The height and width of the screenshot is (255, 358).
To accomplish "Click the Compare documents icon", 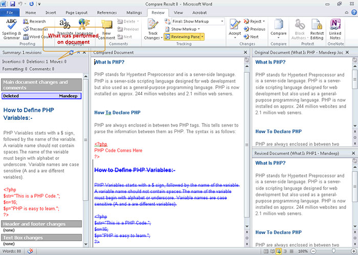I will 279,24.
